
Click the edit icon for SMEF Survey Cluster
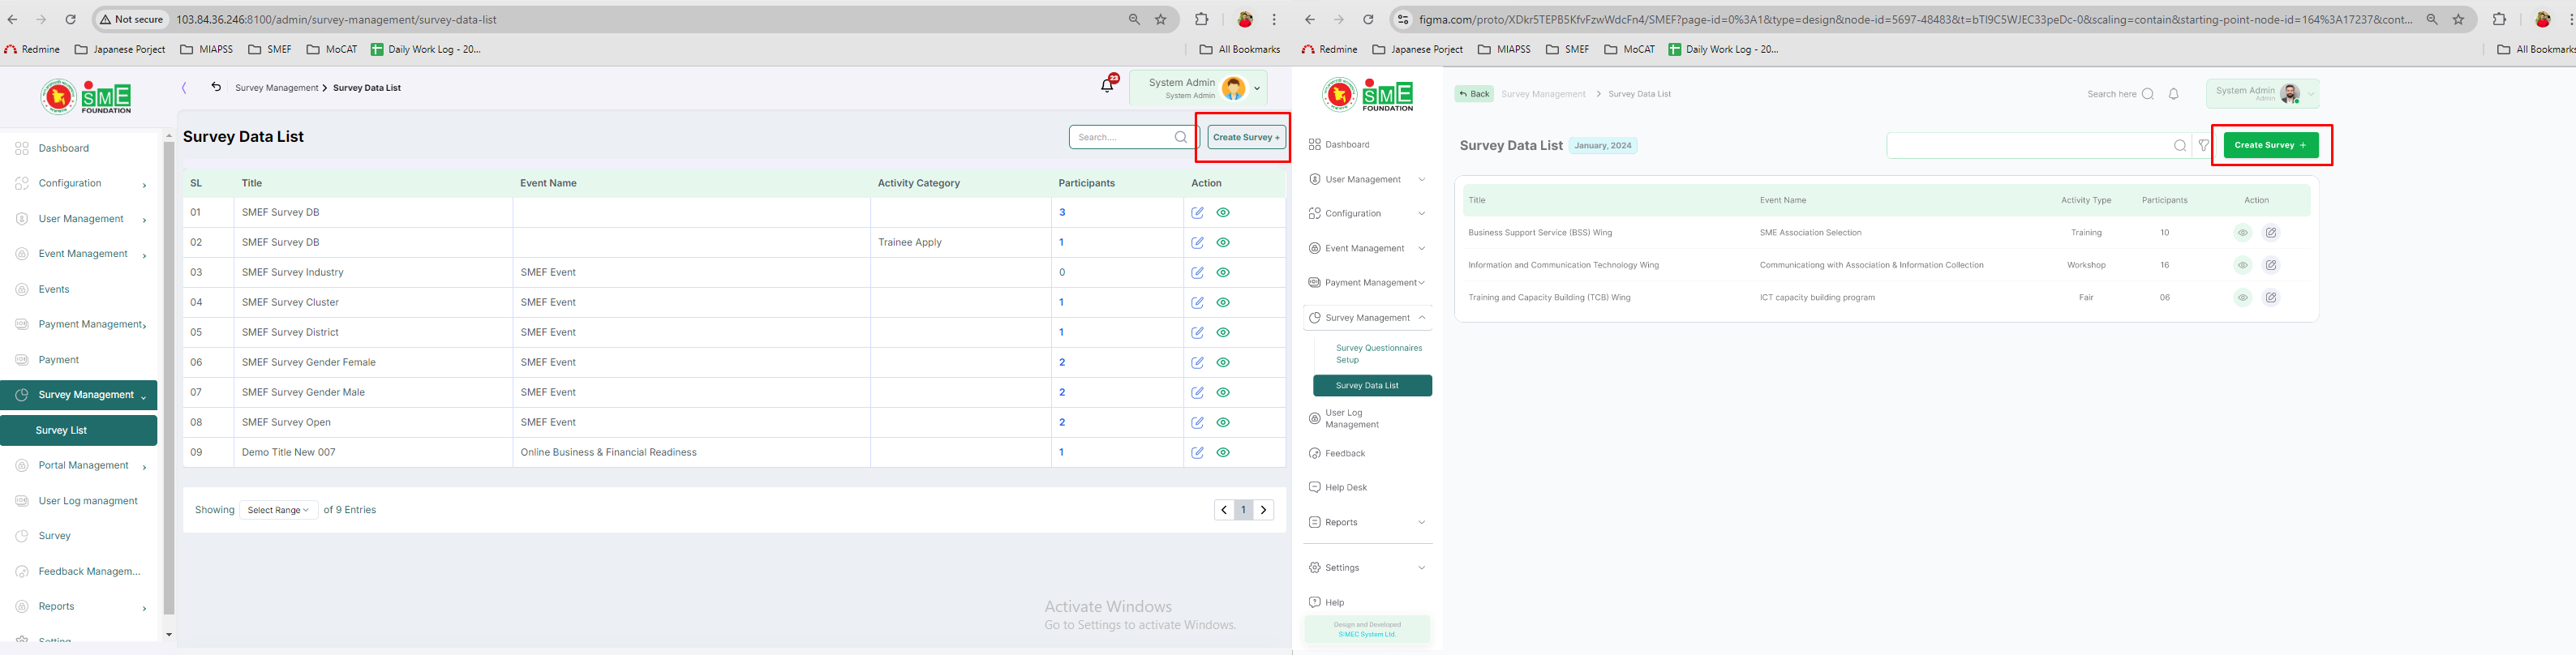pos(1197,302)
